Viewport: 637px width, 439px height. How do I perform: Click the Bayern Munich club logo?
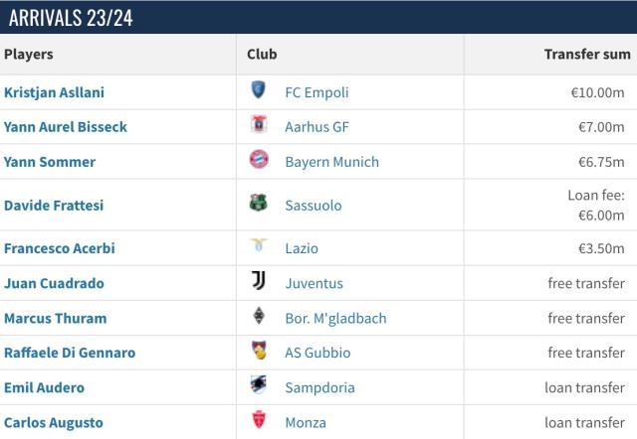259,161
